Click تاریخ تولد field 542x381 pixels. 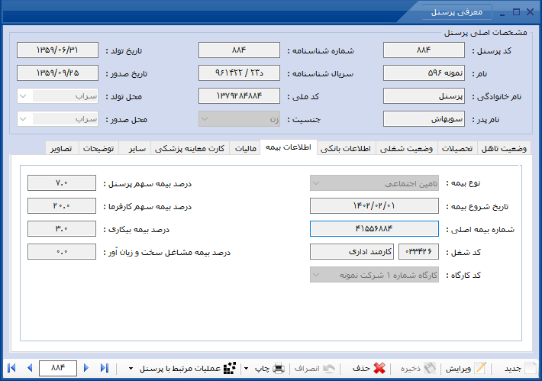[x=58, y=50]
